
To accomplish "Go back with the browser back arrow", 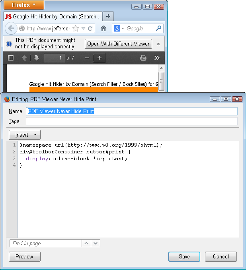I will [x=11, y=28].
